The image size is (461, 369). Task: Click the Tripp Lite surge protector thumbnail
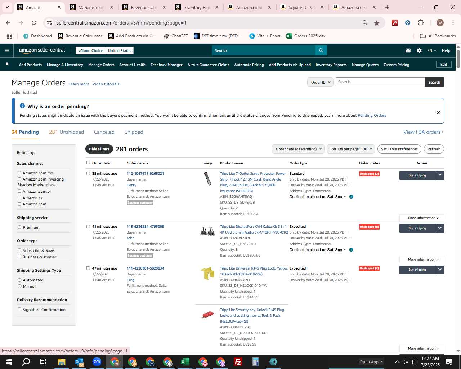[207, 178]
